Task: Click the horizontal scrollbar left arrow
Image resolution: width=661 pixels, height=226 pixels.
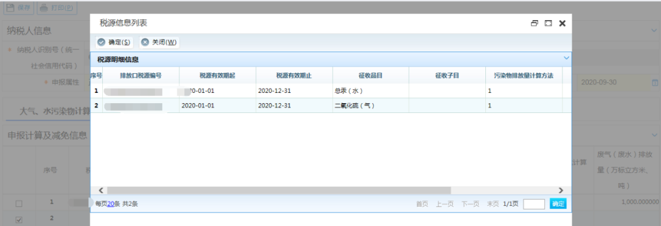Action: coord(100,190)
